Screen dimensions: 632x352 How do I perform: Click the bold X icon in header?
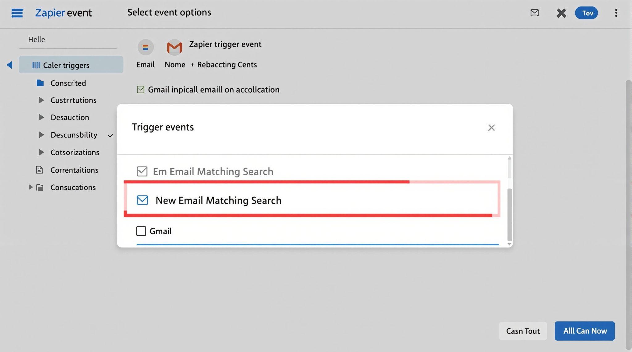561,13
